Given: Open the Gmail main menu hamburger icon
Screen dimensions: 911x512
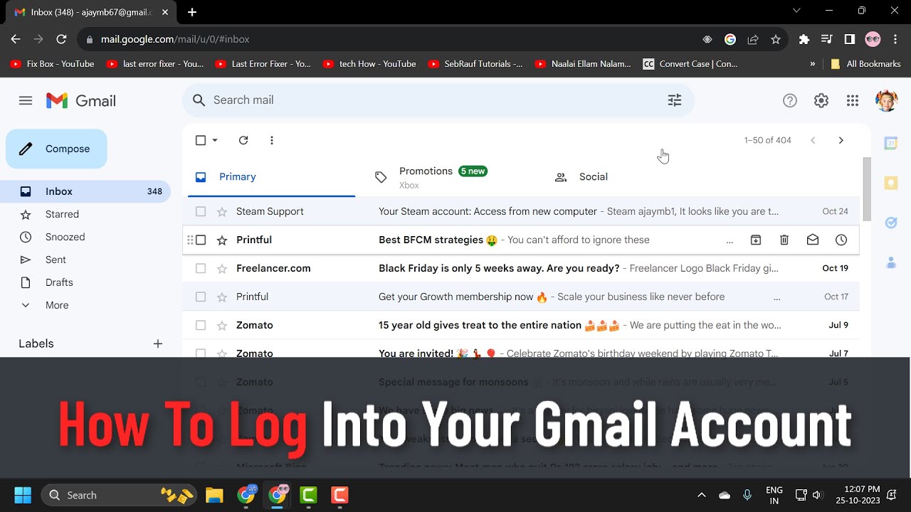Looking at the screenshot, I should click(x=26, y=100).
